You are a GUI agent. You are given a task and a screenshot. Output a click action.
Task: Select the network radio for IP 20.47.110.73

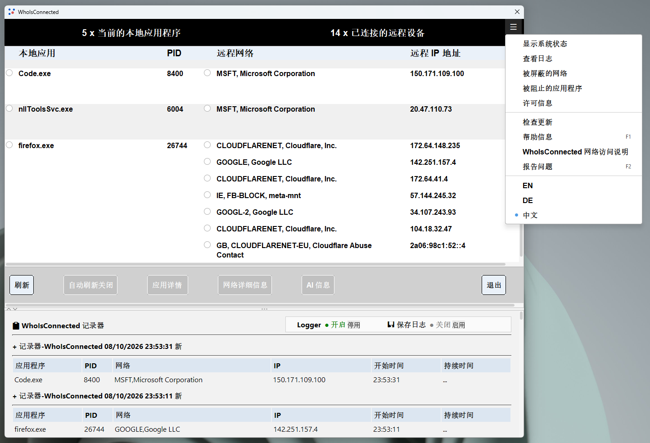207,108
